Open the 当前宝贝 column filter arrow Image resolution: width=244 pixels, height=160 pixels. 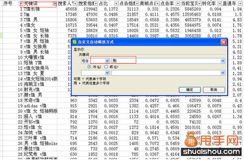pos(199,4)
